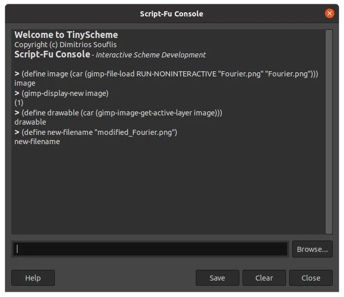This screenshot has height=297, width=344.
Task: Click the "(gimp-display-new image)" command line
Action: pos(62,93)
